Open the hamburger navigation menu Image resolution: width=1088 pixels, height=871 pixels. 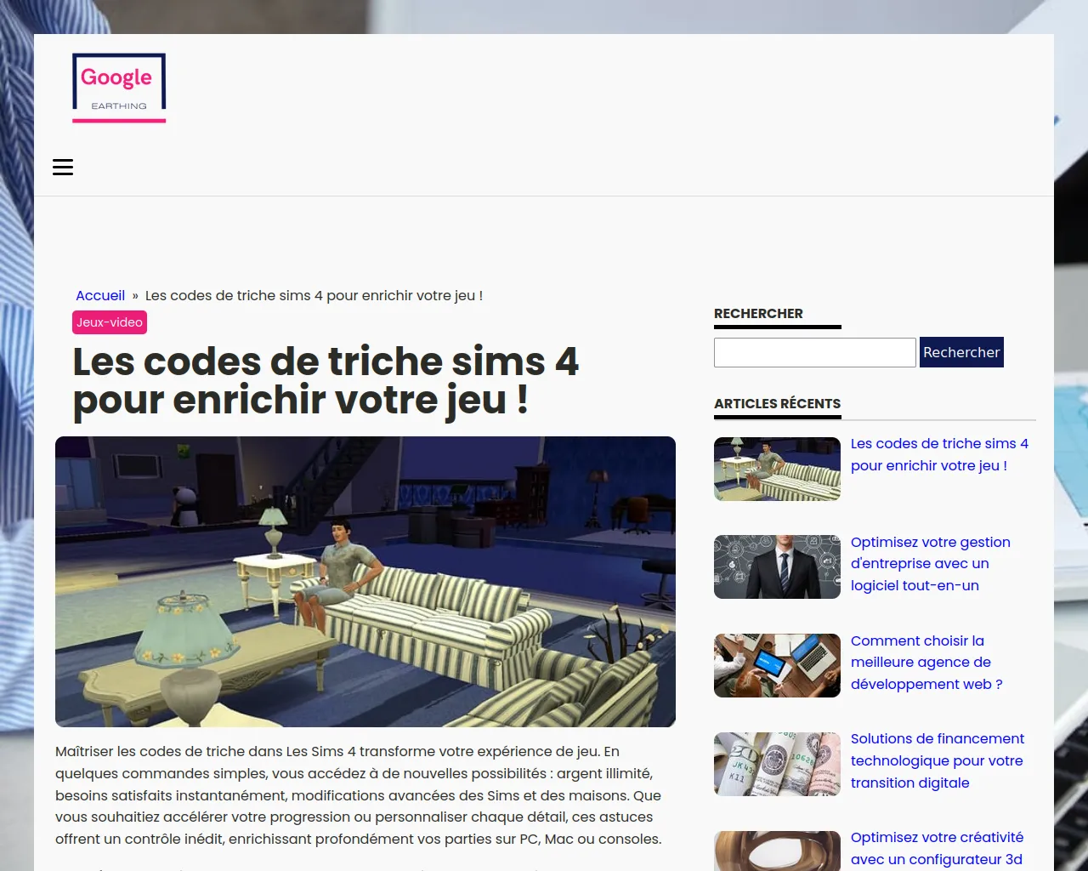[63, 168]
